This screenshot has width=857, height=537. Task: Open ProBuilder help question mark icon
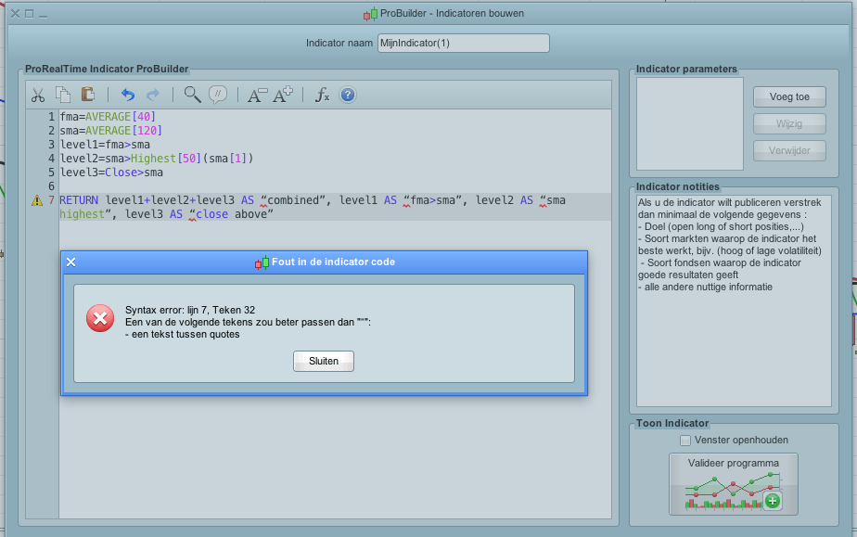click(348, 95)
